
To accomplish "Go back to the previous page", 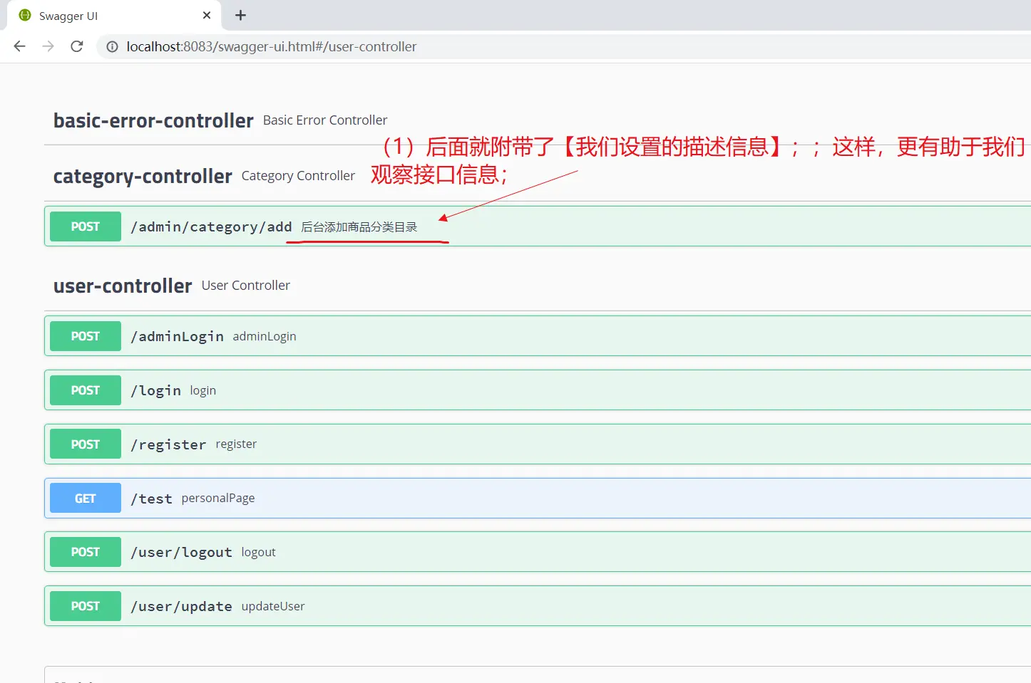I will pyautogui.click(x=19, y=46).
